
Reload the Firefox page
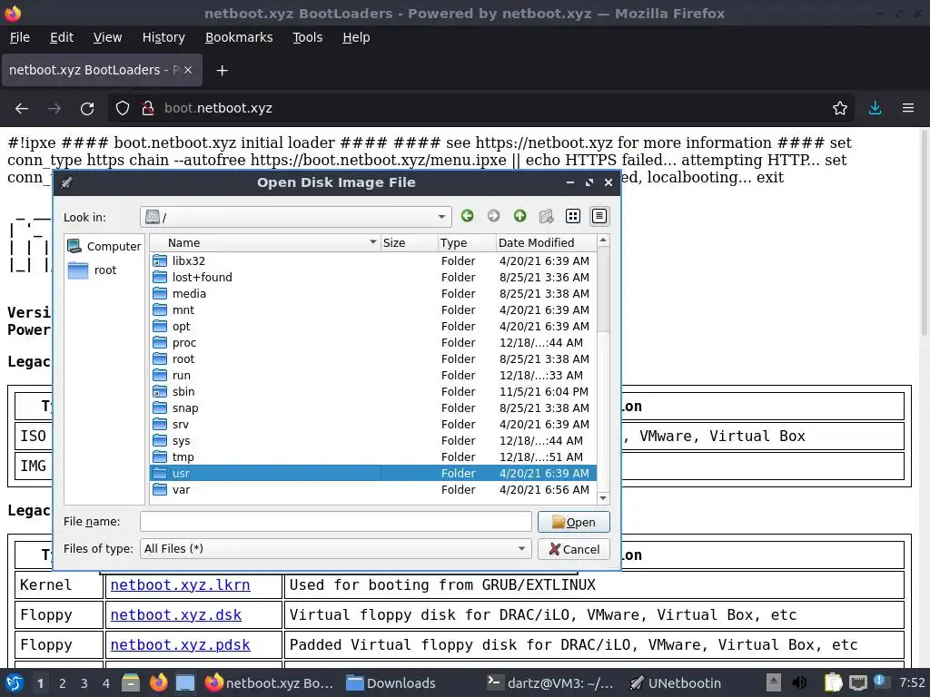87,109
